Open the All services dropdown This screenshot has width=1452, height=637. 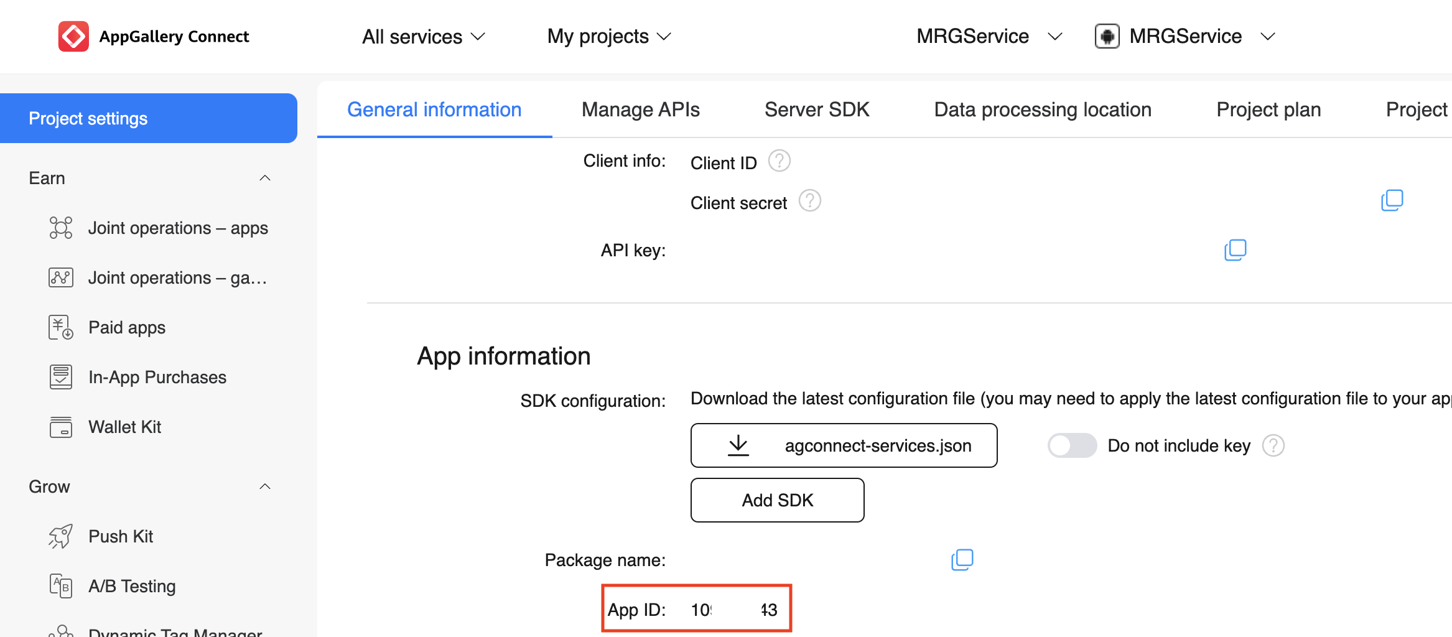423,37
